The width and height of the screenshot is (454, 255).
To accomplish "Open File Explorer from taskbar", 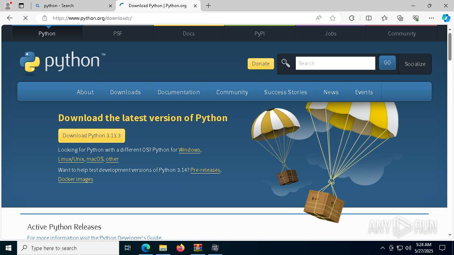I will click(x=163, y=248).
